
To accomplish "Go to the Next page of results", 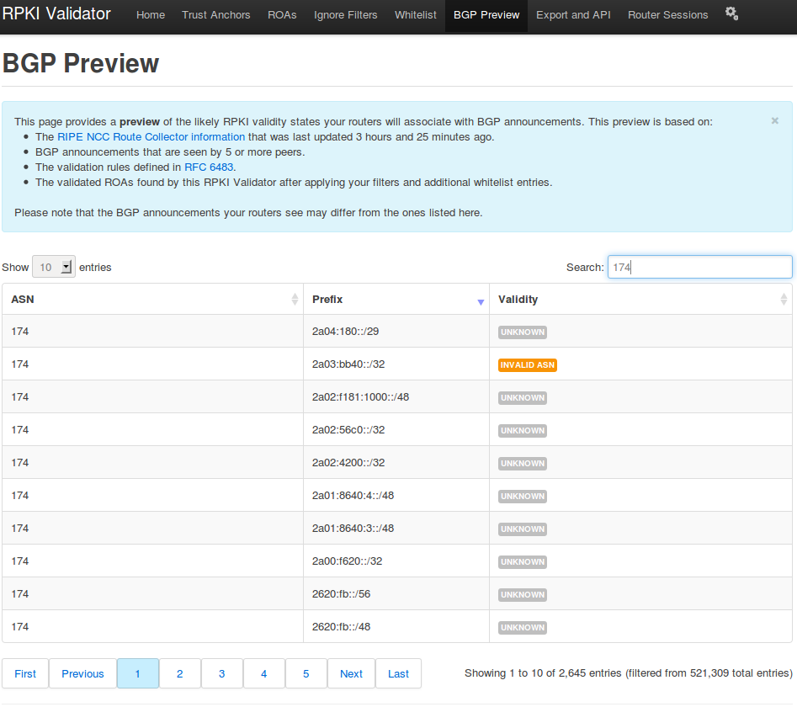I will point(351,673).
